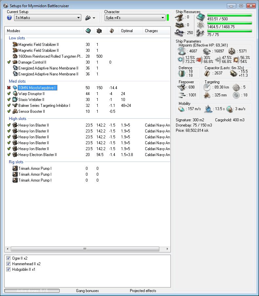
Task: Click the Price: 68,502,814 isk text
Action: [x=192, y=130]
